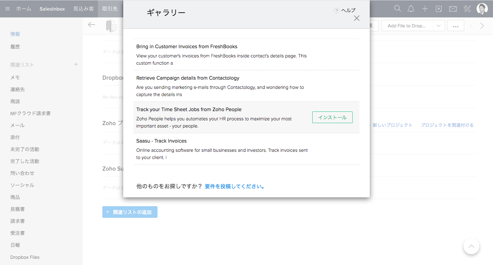493x265 pixels.
Task: Click the 新しいプロジェクト link
Action: (x=392, y=125)
